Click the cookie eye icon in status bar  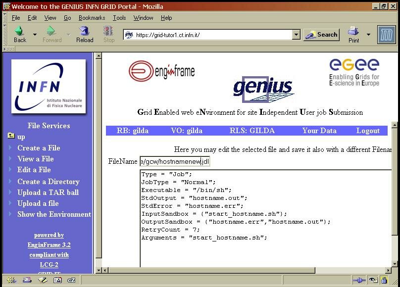point(373,281)
